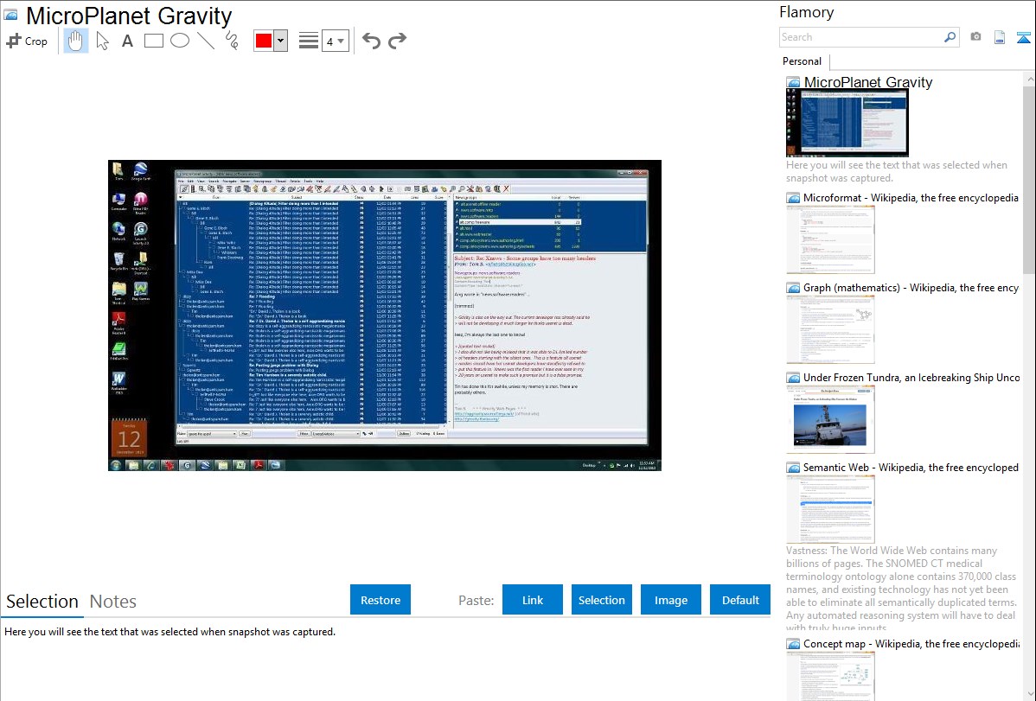Click Microformat - Wikipedia title text
Image resolution: width=1036 pixels, height=701 pixels.
coord(911,198)
